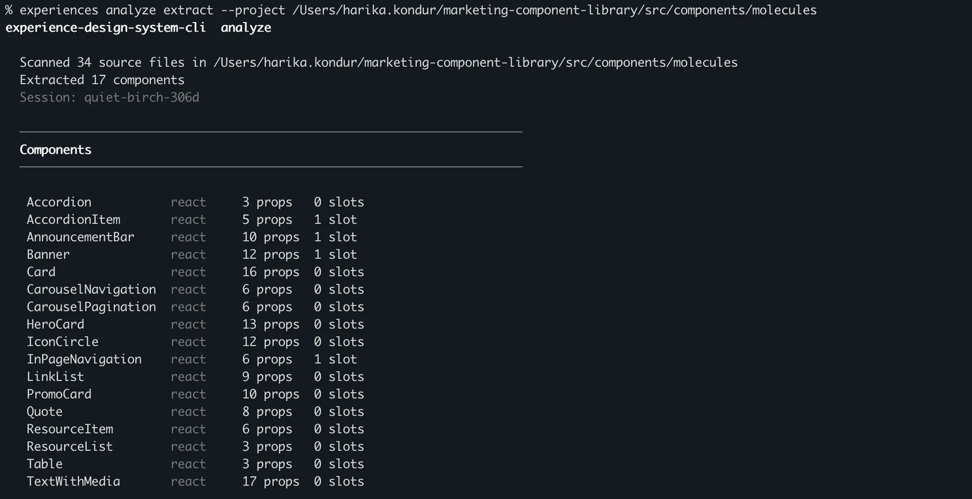Click '16 props' in the Card row
Screen dimensions: 972x499
tap(271, 272)
